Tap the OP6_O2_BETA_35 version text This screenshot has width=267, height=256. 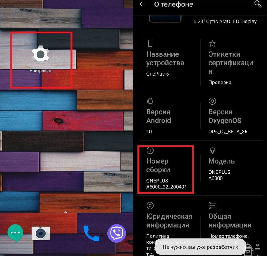[228, 132]
